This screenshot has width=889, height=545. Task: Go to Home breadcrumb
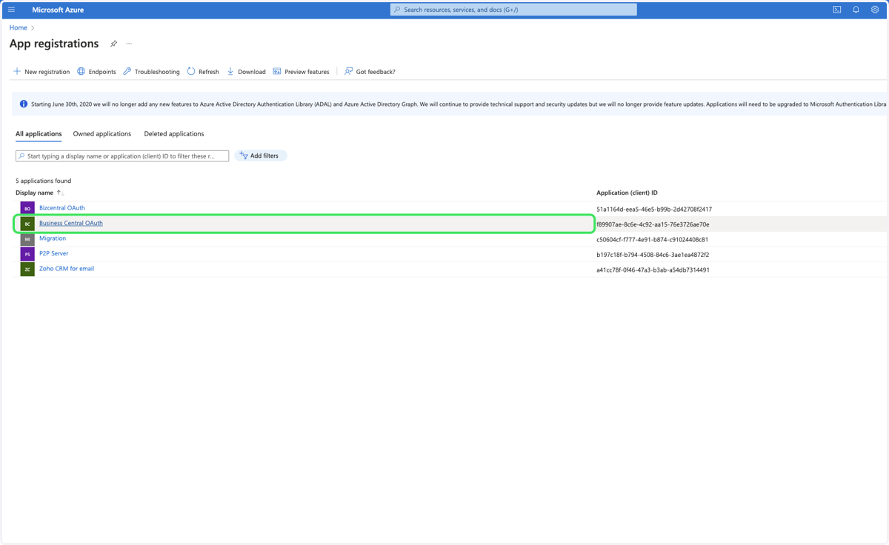coord(19,27)
